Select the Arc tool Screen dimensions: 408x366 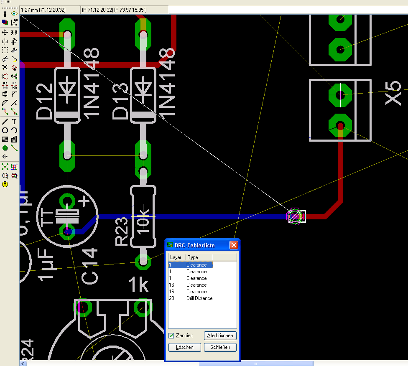point(14,130)
